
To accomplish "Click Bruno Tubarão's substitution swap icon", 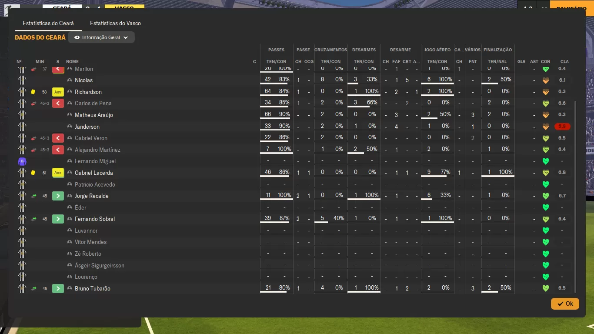I will 33,288.
